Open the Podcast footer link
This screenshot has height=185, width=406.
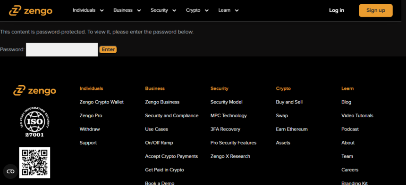(350, 129)
